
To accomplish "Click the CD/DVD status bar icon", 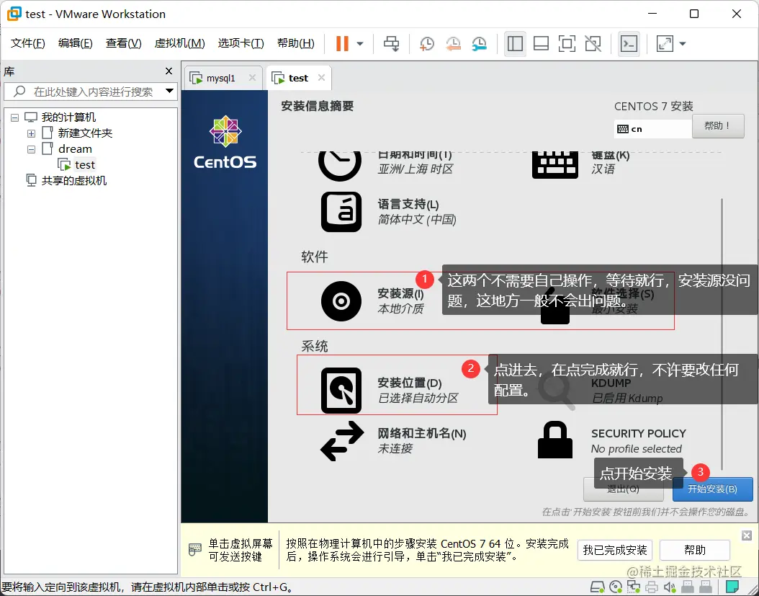I will click(x=616, y=587).
